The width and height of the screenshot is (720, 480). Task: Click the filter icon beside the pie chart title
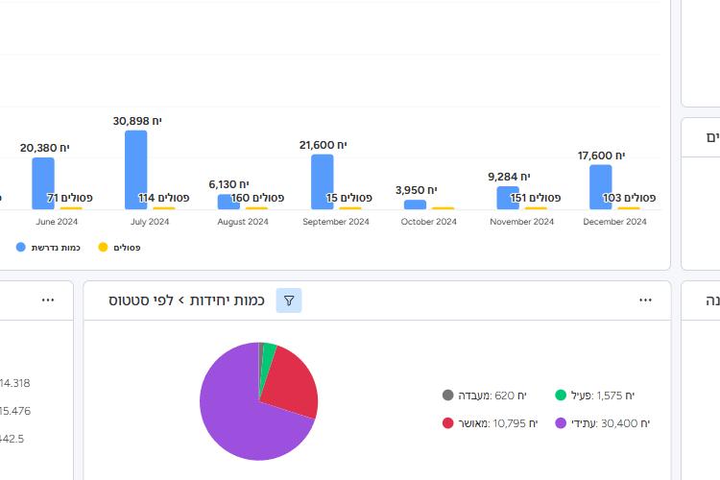289,300
